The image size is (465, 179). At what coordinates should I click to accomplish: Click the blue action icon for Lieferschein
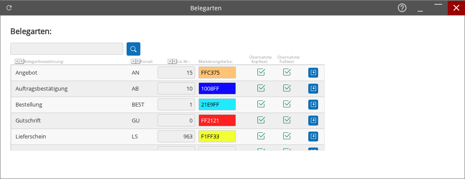[313, 136]
